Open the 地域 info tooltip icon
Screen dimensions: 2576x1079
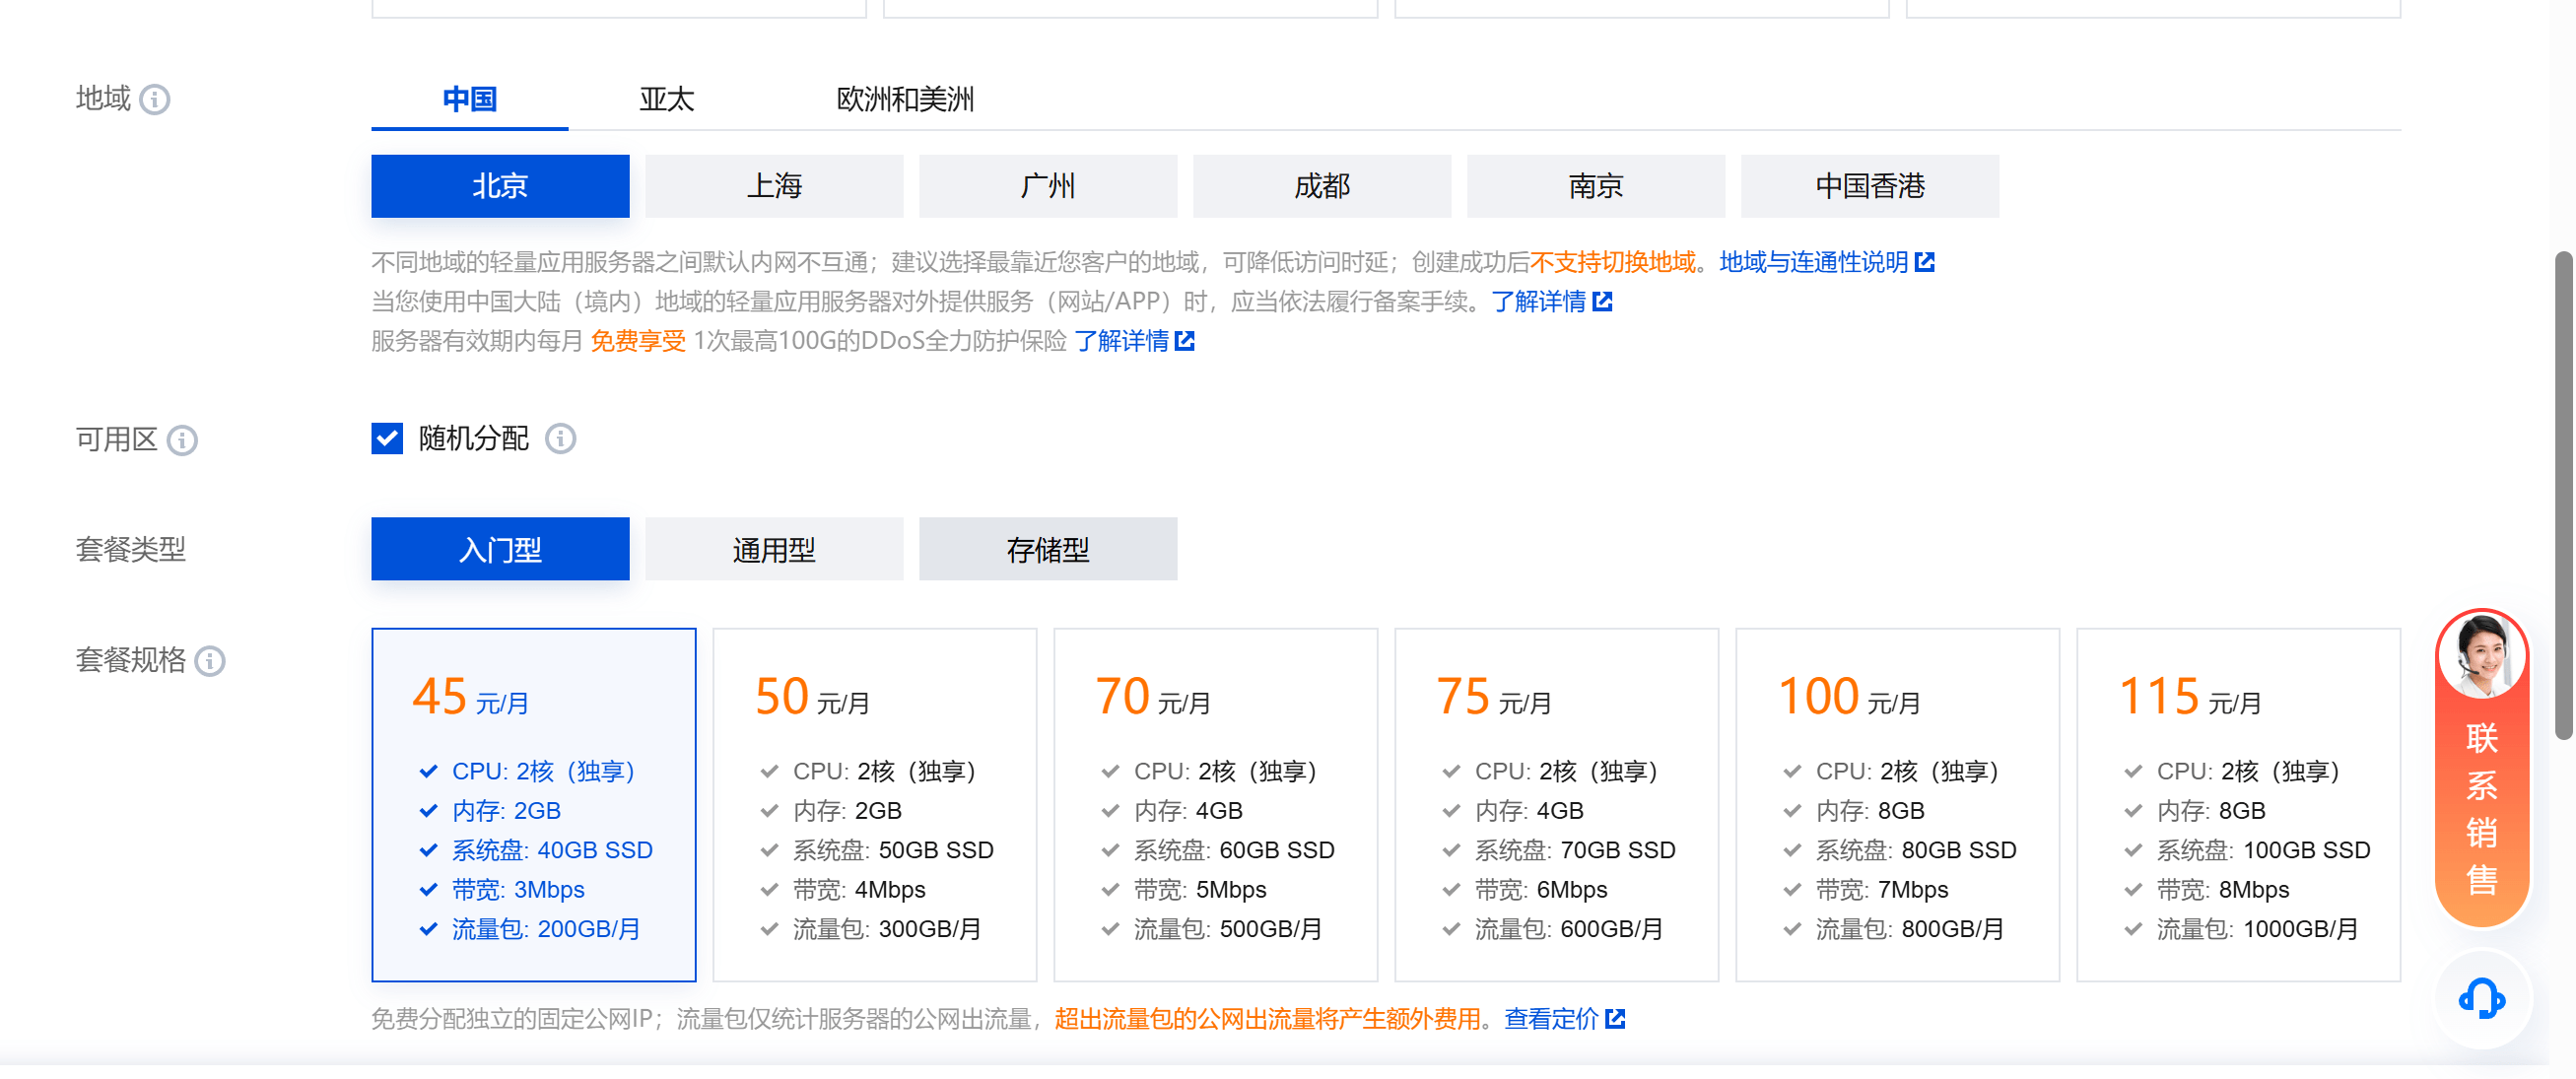click(x=154, y=99)
